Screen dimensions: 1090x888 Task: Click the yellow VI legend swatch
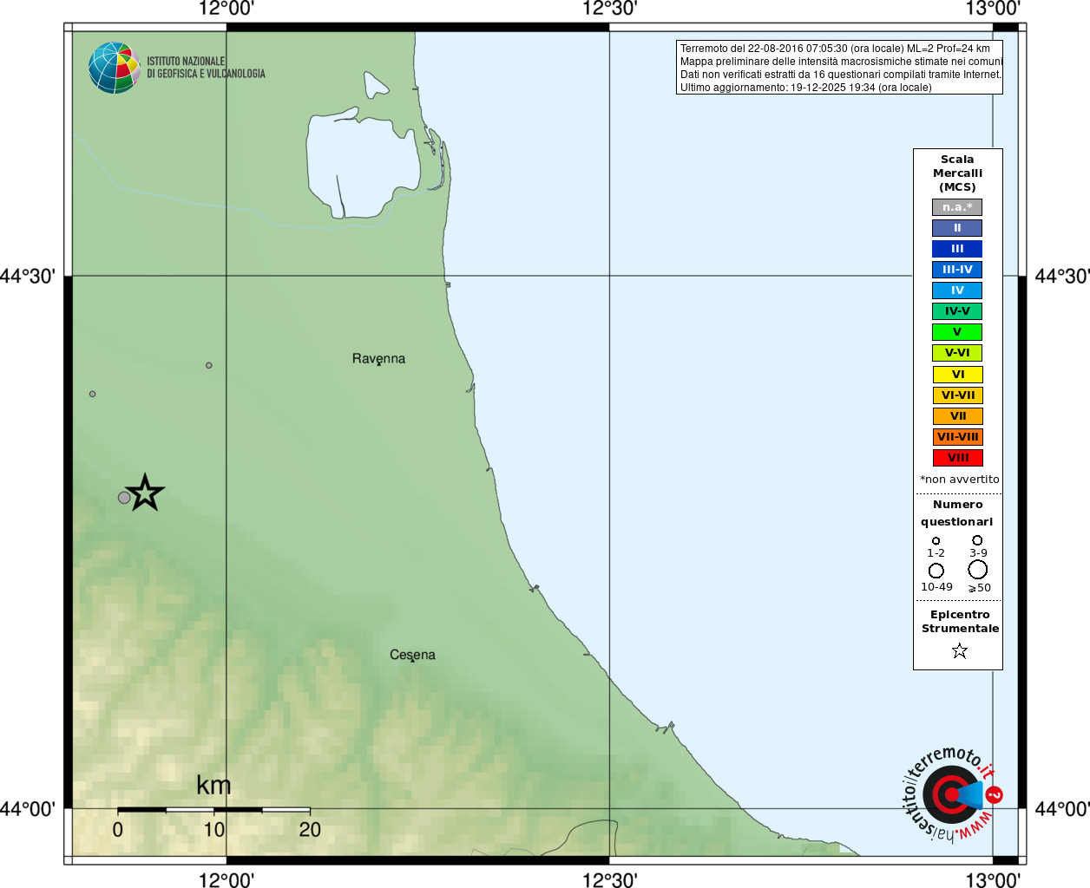(x=957, y=375)
